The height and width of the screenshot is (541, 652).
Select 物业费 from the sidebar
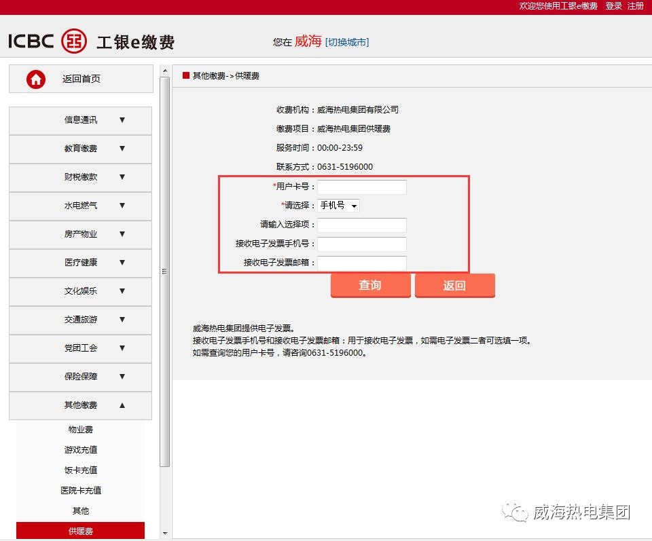(81, 429)
